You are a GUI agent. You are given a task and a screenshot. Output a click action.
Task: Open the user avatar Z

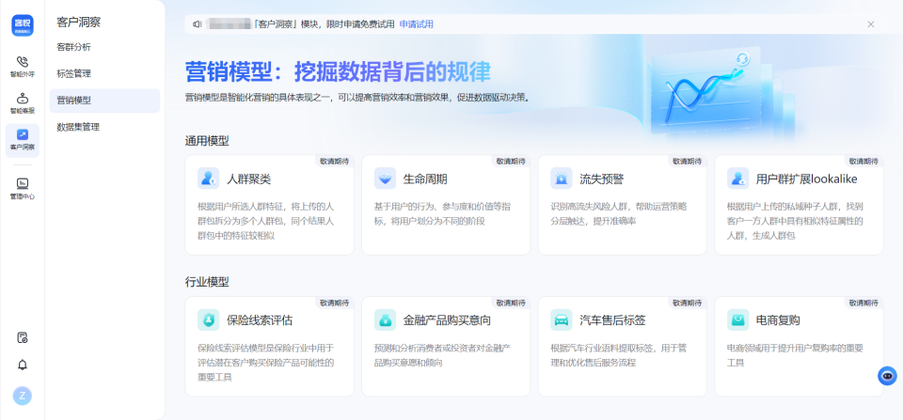[23, 396]
